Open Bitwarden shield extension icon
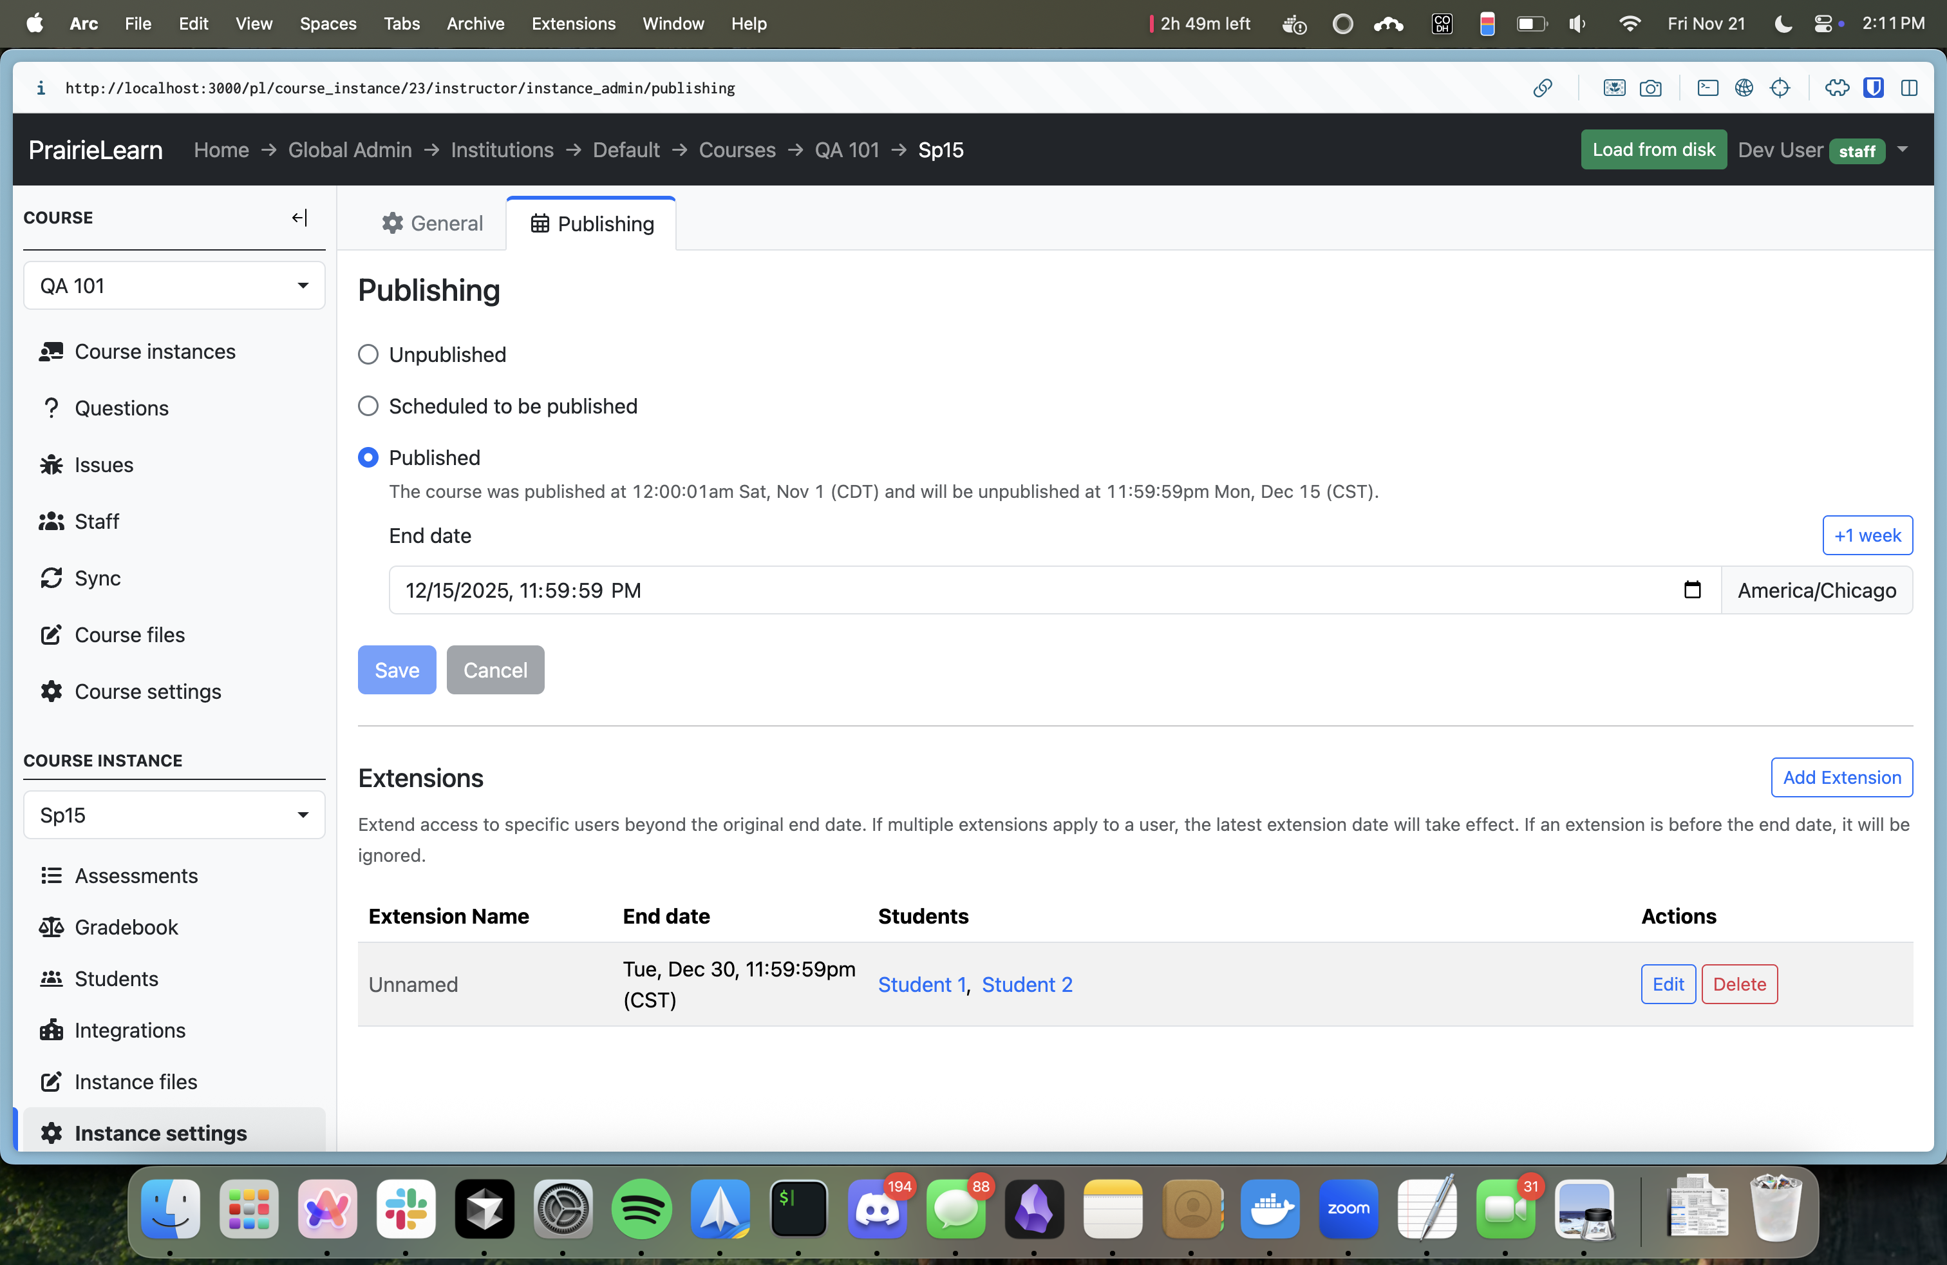The height and width of the screenshot is (1265, 1947). [x=1874, y=88]
